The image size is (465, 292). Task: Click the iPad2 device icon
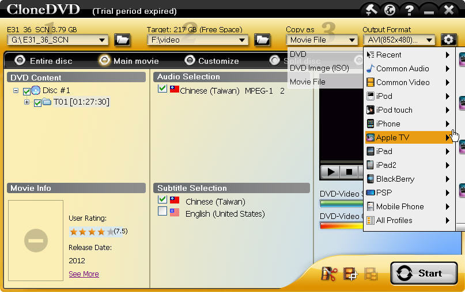click(x=371, y=165)
